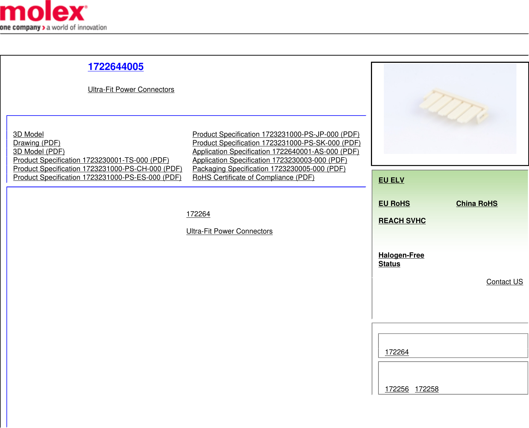
Task: Open the REACH SVHC link
Action: [402, 221]
